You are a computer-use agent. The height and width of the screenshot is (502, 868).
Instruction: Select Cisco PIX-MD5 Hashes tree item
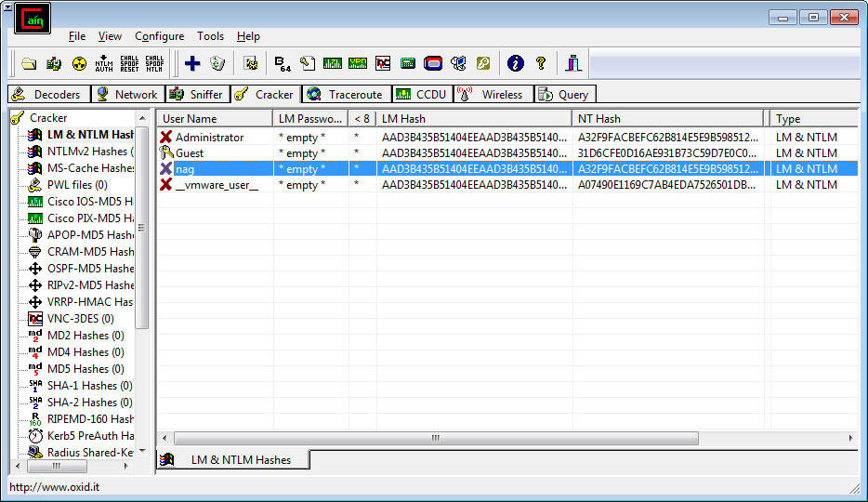coord(89,218)
